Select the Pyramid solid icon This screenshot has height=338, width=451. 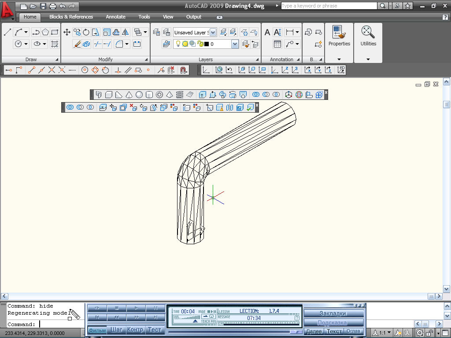tap(170, 95)
